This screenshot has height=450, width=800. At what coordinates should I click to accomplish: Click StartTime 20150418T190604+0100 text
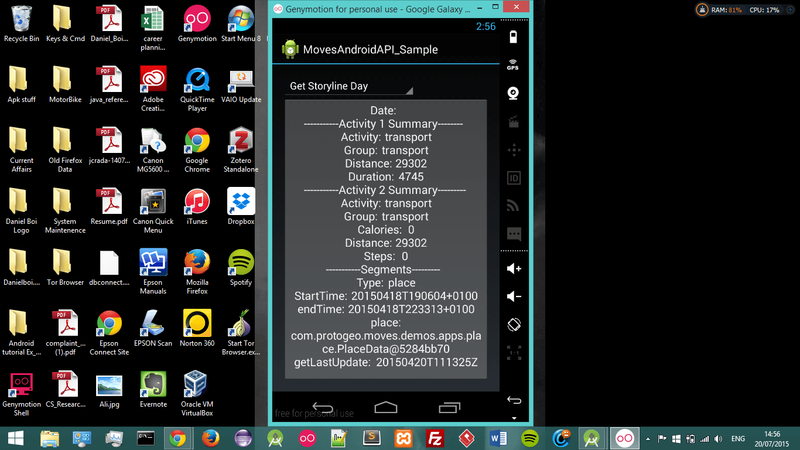pyautogui.click(x=386, y=296)
